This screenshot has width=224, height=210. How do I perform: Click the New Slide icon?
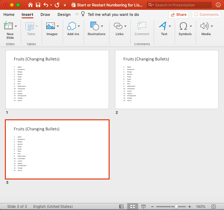(9, 26)
